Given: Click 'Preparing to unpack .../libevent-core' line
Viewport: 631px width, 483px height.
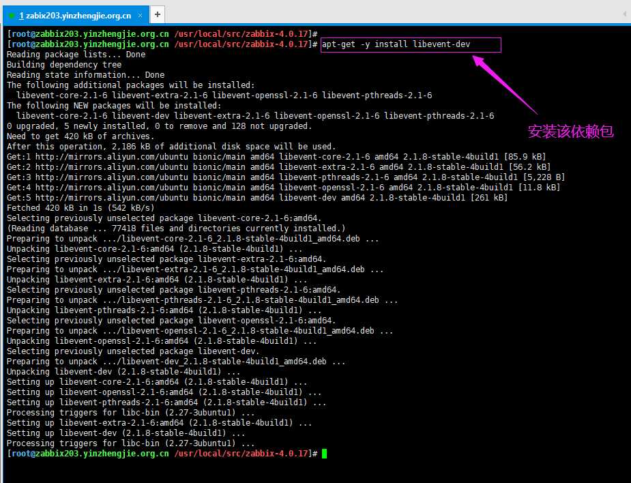Looking at the screenshot, I should 193,239.
